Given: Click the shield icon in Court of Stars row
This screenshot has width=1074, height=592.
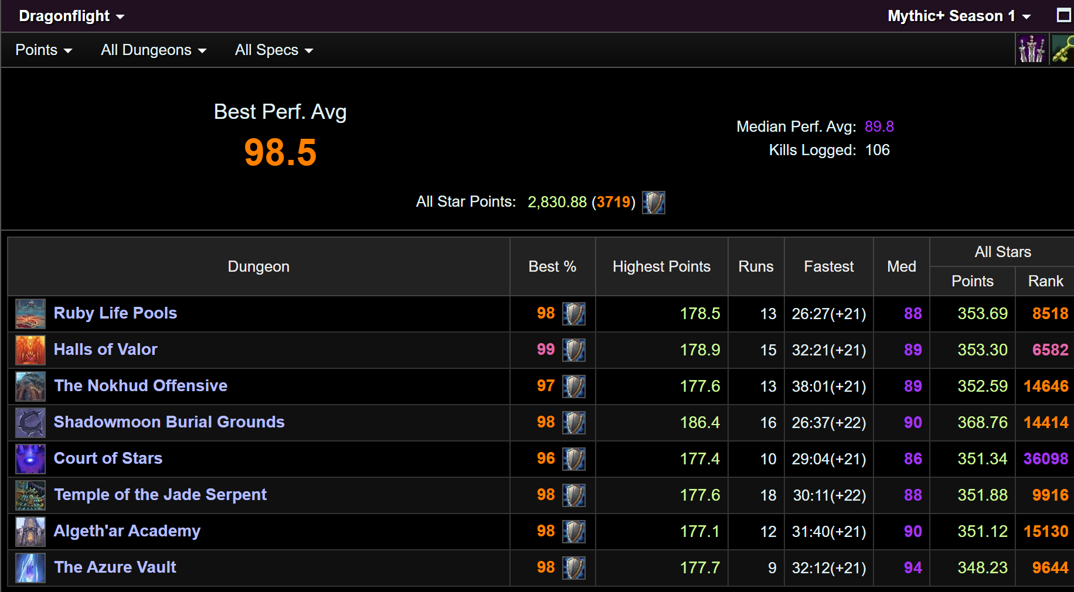Looking at the screenshot, I should tap(573, 459).
